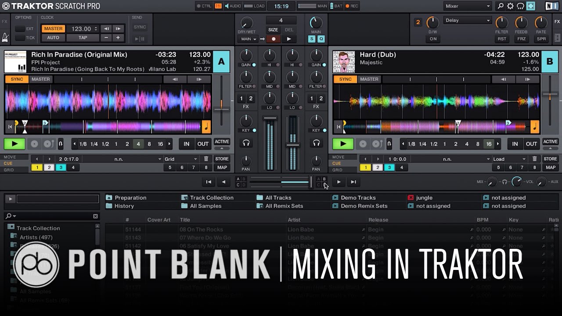Screen dimensions: 562x316
Task: Select Deck A loop size 4
Action: [x=138, y=144]
